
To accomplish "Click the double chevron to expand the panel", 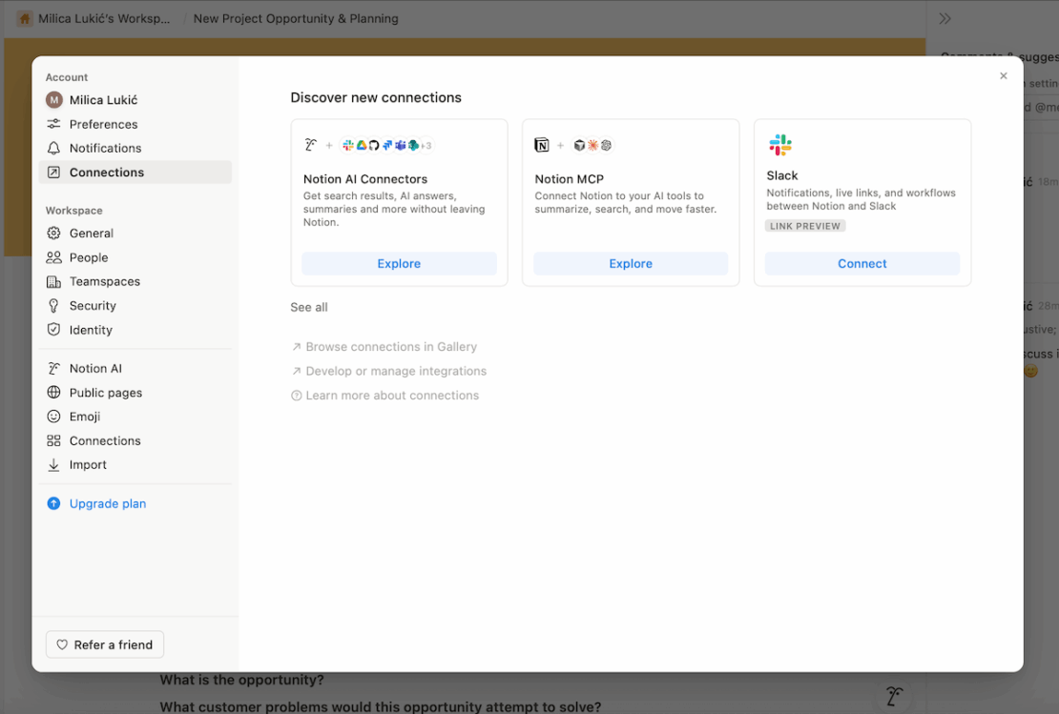I will 945,17.
